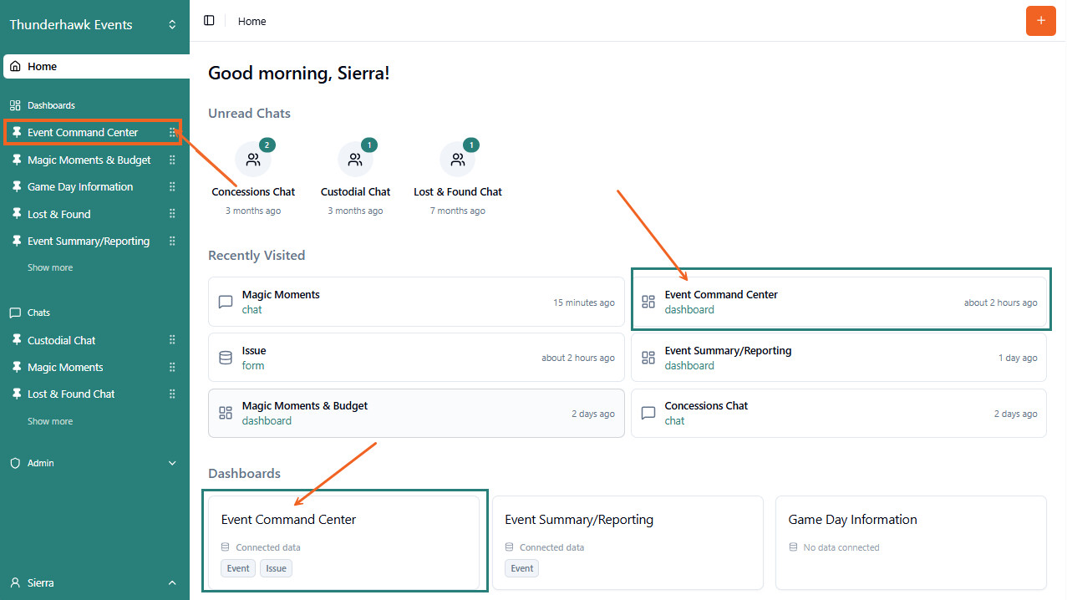This screenshot has width=1067, height=600.
Task: Click the Concessions Chat unread label
Action: 253,191
